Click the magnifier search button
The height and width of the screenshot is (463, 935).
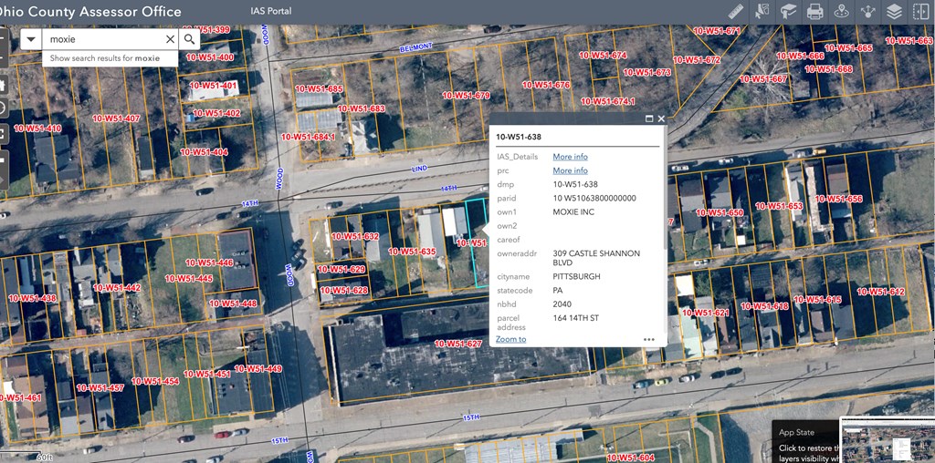[190, 39]
